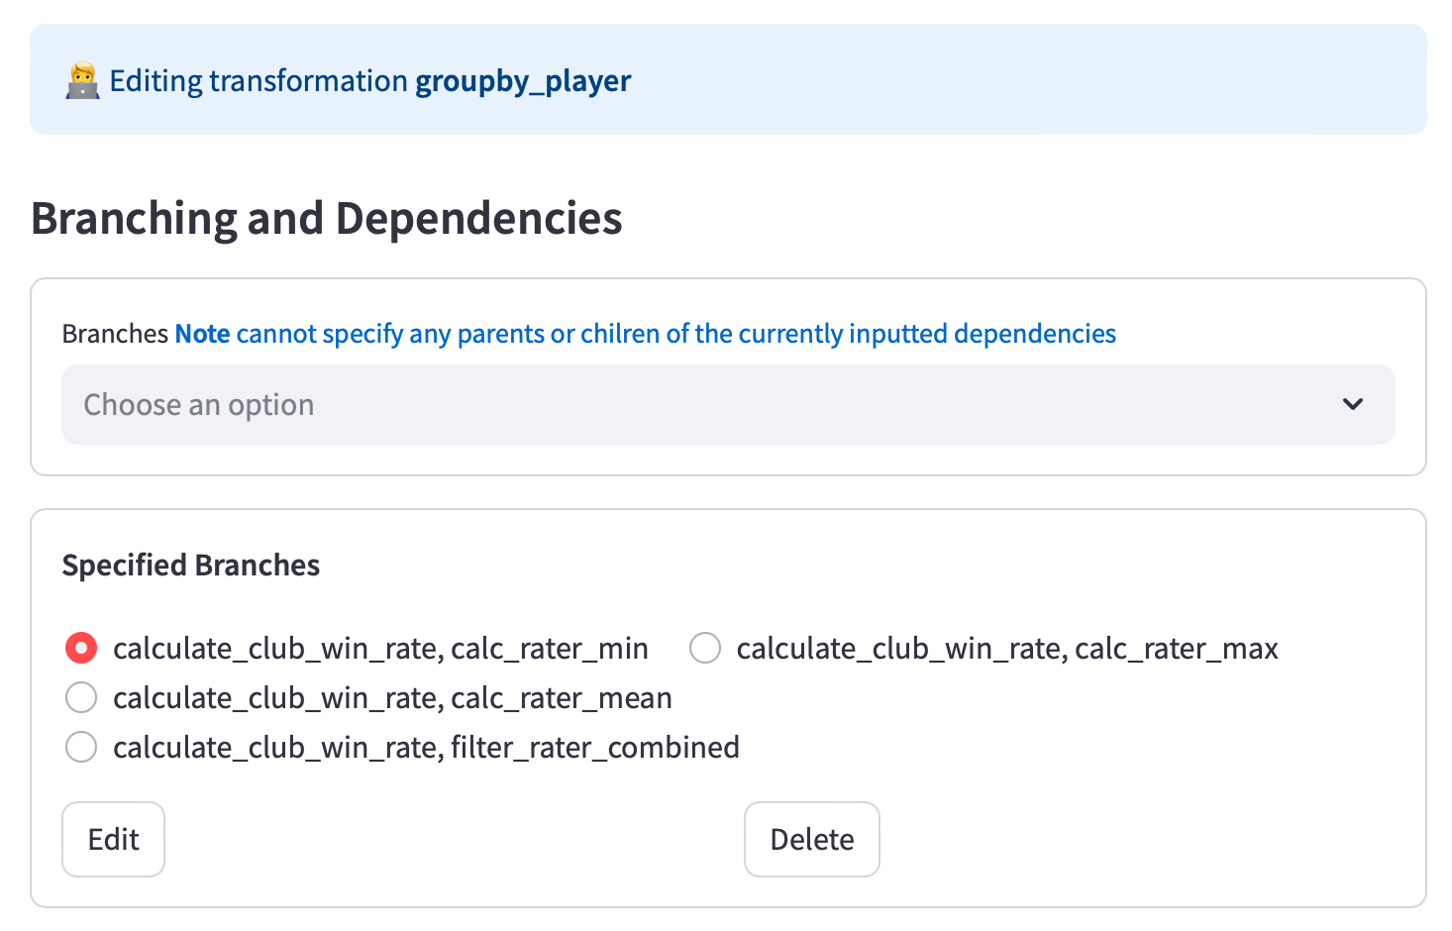
Task: Click the bold blue "Note" word
Action: coord(202,334)
